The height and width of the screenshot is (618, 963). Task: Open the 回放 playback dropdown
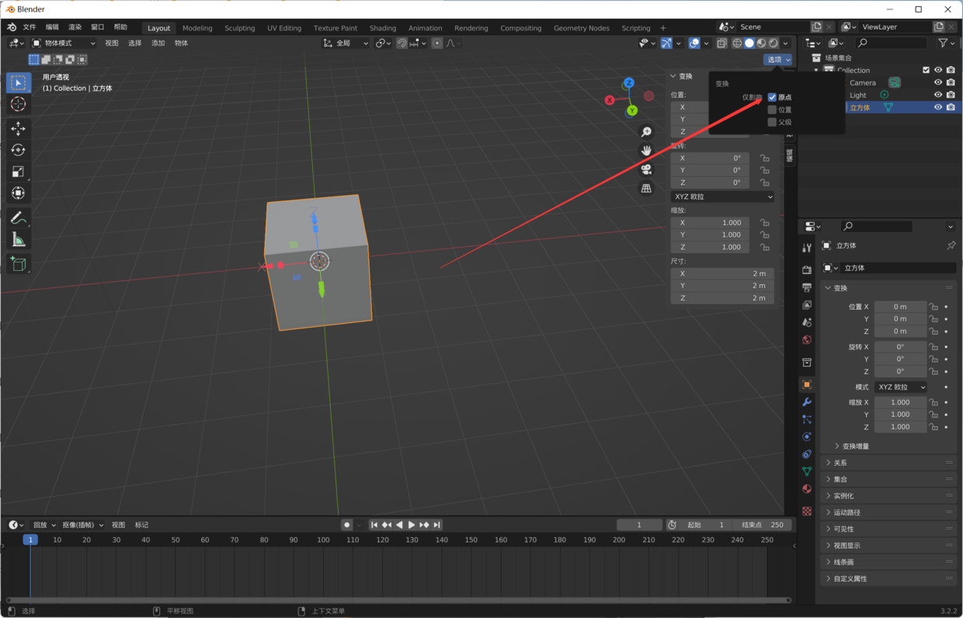(x=43, y=525)
